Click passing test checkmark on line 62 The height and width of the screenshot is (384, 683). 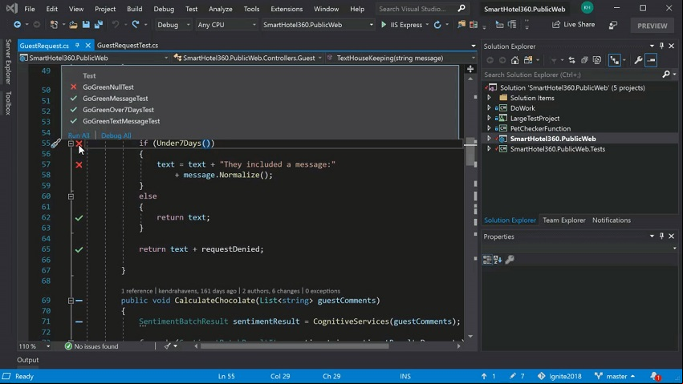pyautogui.click(x=79, y=217)
